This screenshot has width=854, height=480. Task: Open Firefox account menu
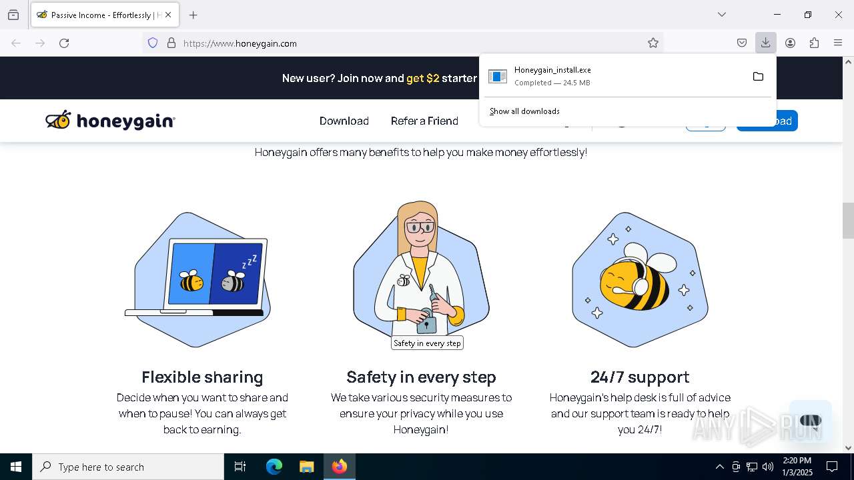(x=790, y=43)
